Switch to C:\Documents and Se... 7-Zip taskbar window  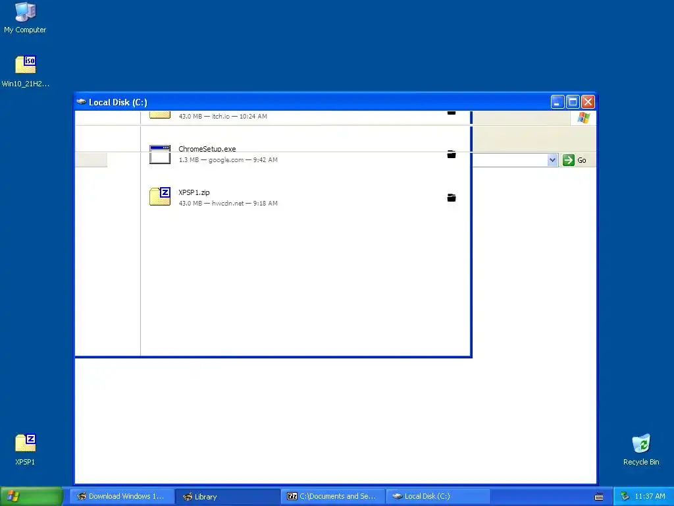(x=333, y=496)
